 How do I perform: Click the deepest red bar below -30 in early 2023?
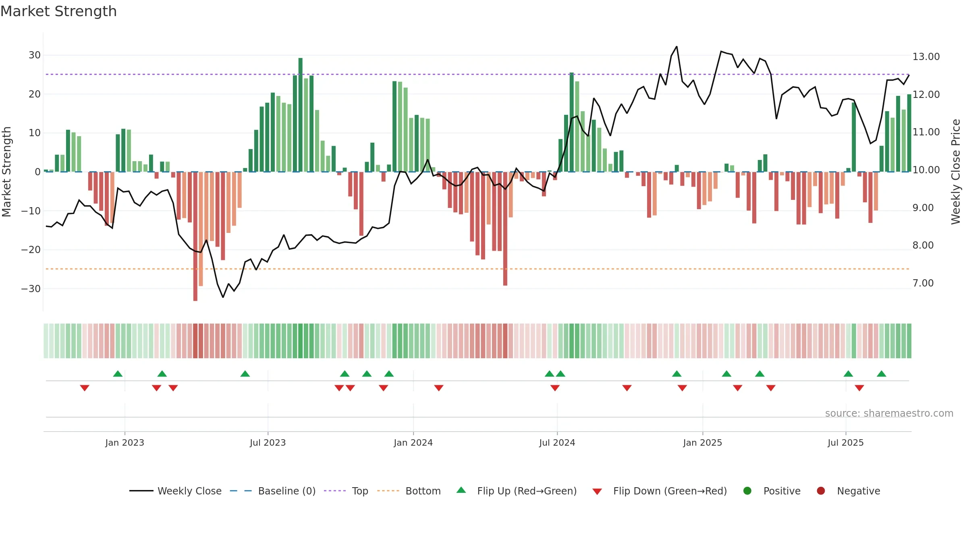pos(195,237)
